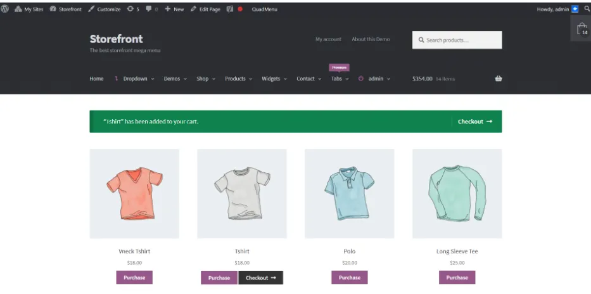
Task: Click Checkout in the green notice bar
Action: [475, 122]
